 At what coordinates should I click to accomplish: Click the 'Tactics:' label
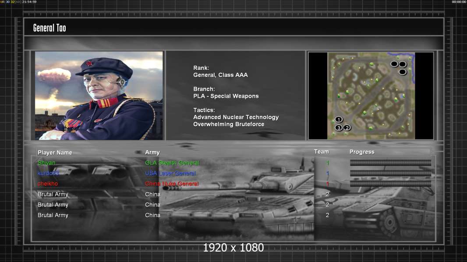coord(204,110)
